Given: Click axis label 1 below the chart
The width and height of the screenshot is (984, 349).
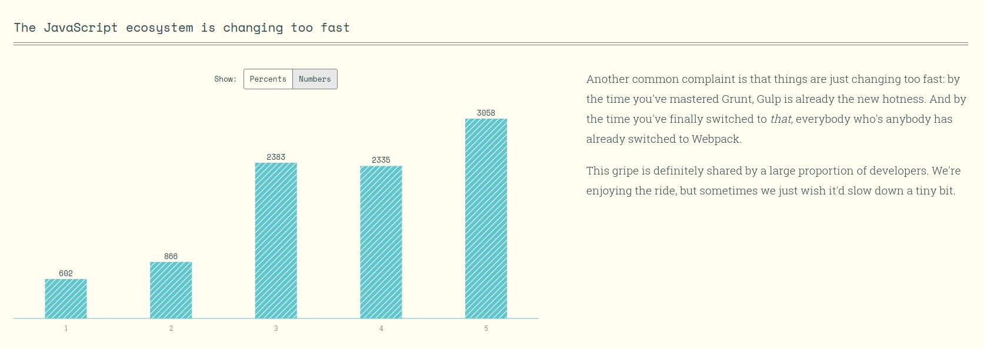Looking at the screenshot, I should [x=66, y=328].
